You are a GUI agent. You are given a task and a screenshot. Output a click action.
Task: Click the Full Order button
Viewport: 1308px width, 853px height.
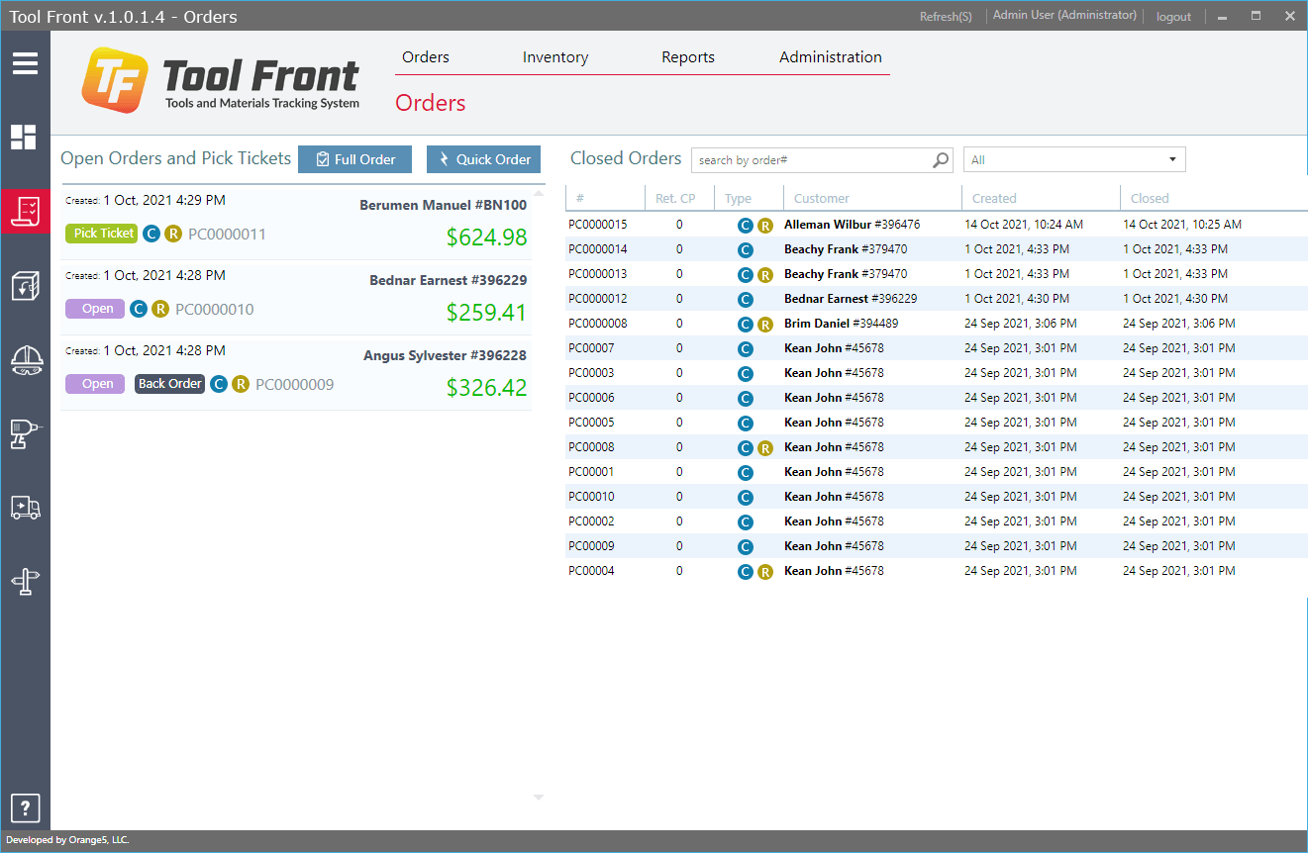(x=354, y=159)
